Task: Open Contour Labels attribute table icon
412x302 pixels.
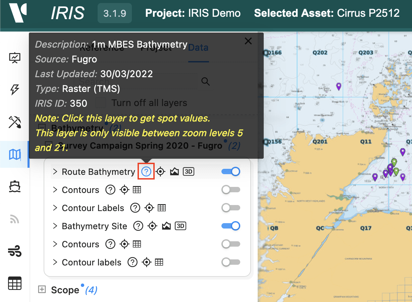Action: pyautogui.click(x=162, y=208)
